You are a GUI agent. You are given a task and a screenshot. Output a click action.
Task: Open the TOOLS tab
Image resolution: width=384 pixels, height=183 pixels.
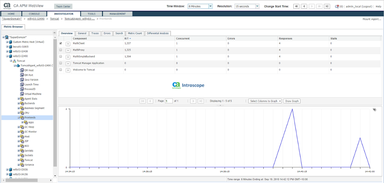[92, 14]
